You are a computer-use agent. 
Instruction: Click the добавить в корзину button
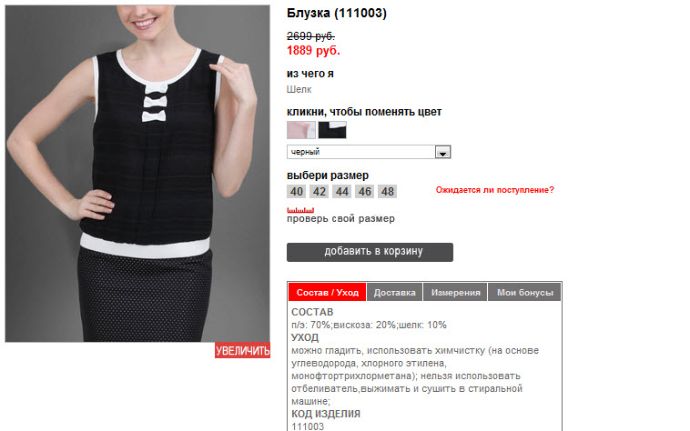click(x=370, y=252)
